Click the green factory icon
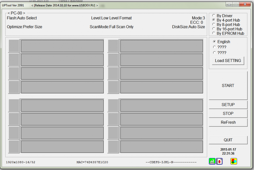 212,161
